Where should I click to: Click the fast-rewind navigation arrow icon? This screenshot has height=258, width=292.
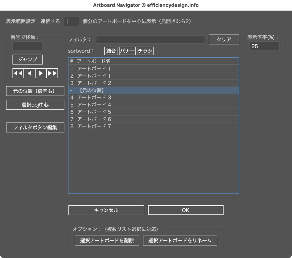[18, 73]
